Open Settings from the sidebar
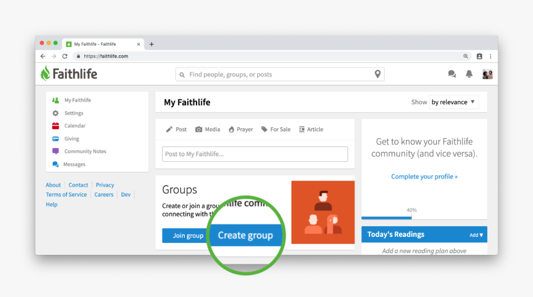 [x=74, y=113]
